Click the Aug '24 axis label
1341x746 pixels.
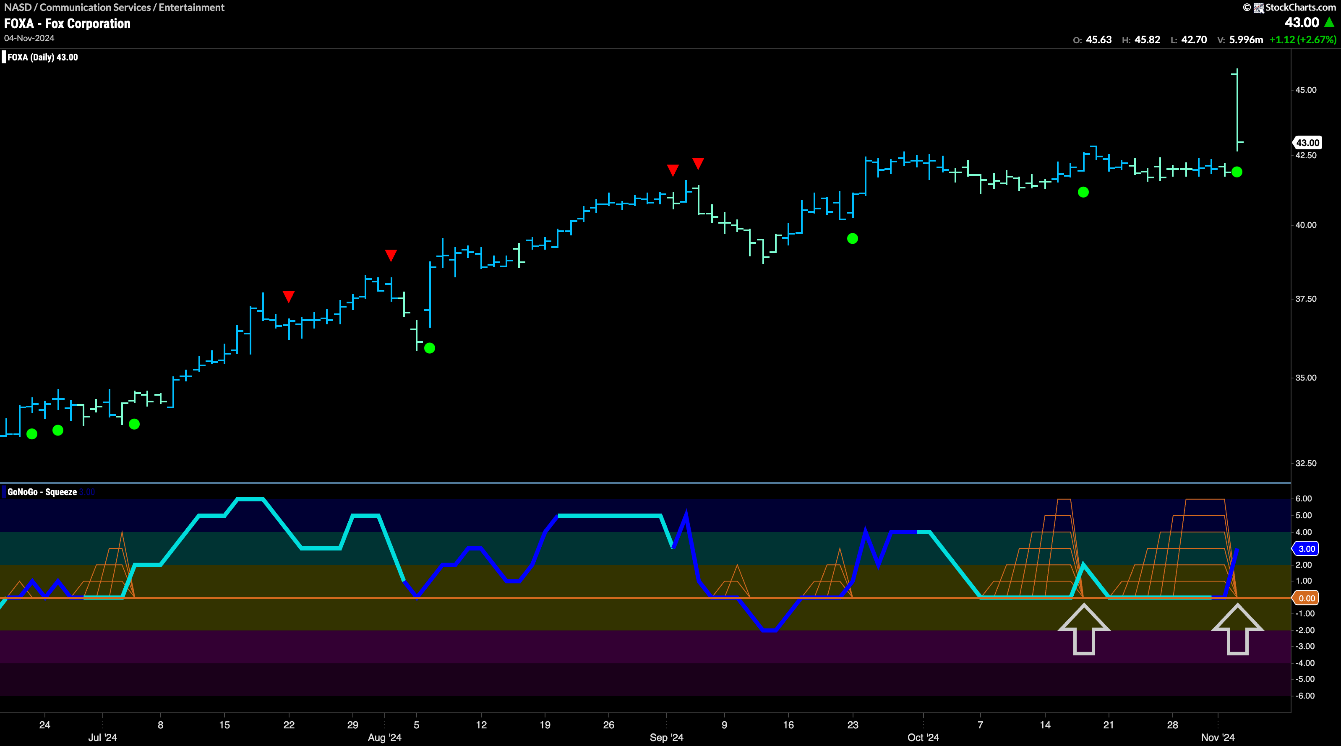385,737
